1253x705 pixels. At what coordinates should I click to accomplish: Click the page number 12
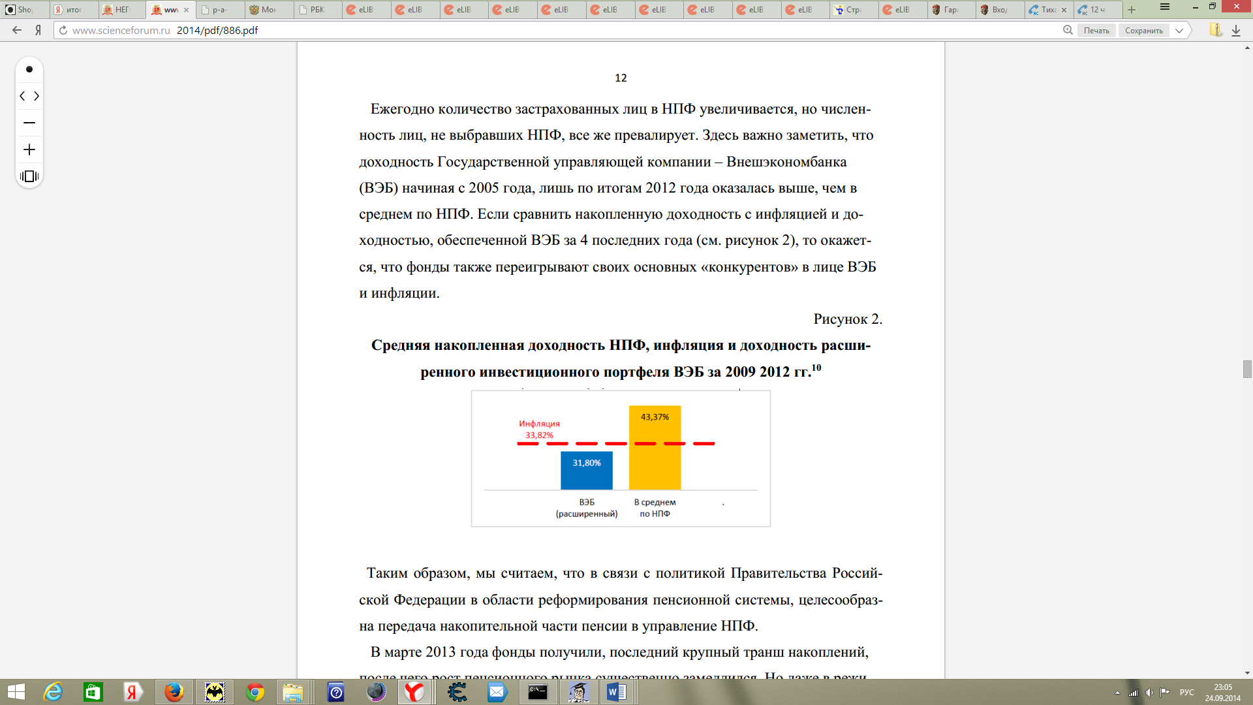coord(621,78)
